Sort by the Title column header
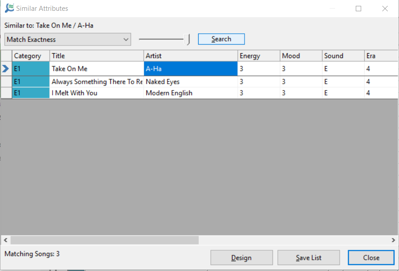 pos(97,56)
